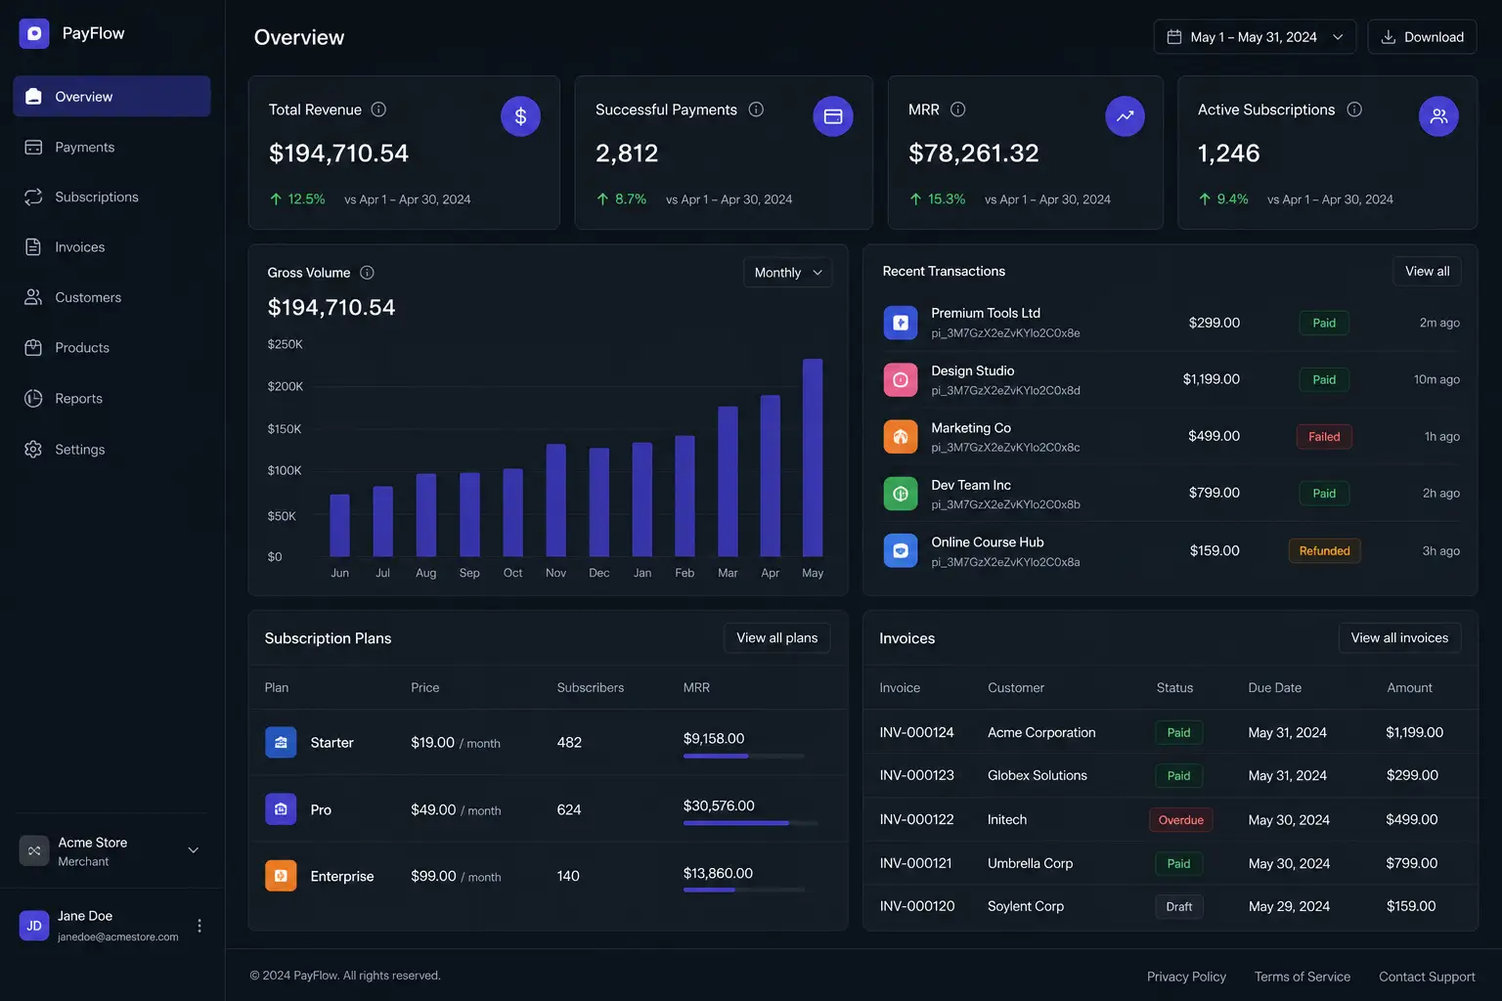
Task: Open Products in the sidebar
Action: pyautogui.click(x=111, y=347)
